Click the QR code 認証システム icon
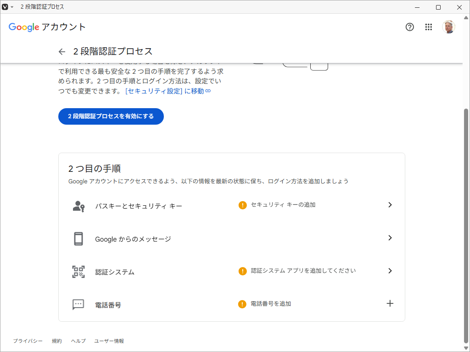This screenshot has height=352, width=470. pyautogui.click(x=78, y=272)
